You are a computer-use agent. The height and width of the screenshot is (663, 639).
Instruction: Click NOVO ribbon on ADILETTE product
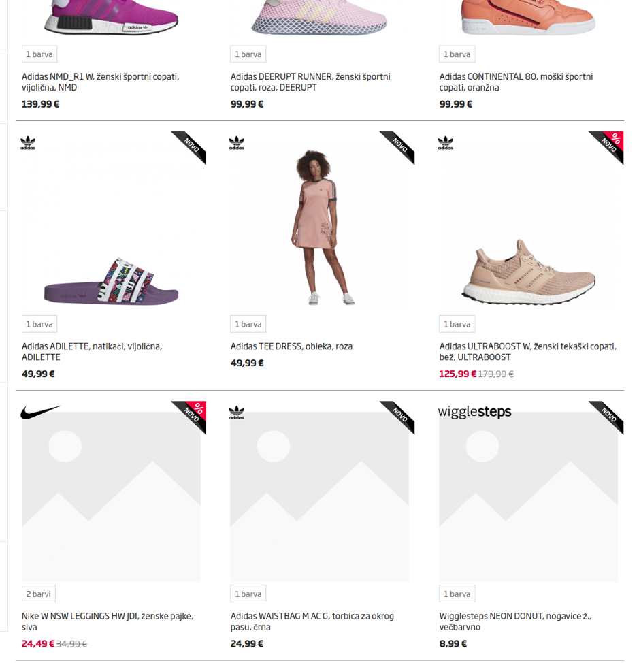coord(191,145)
